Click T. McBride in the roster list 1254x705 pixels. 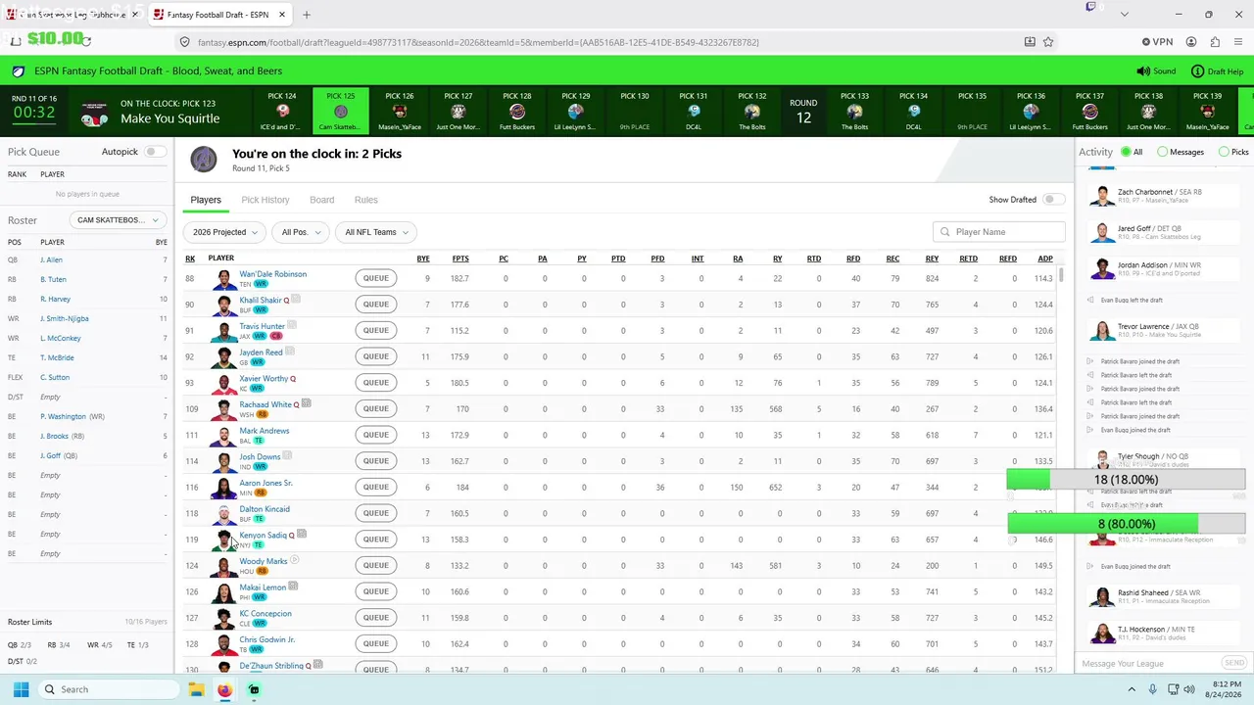coord(57,357)
